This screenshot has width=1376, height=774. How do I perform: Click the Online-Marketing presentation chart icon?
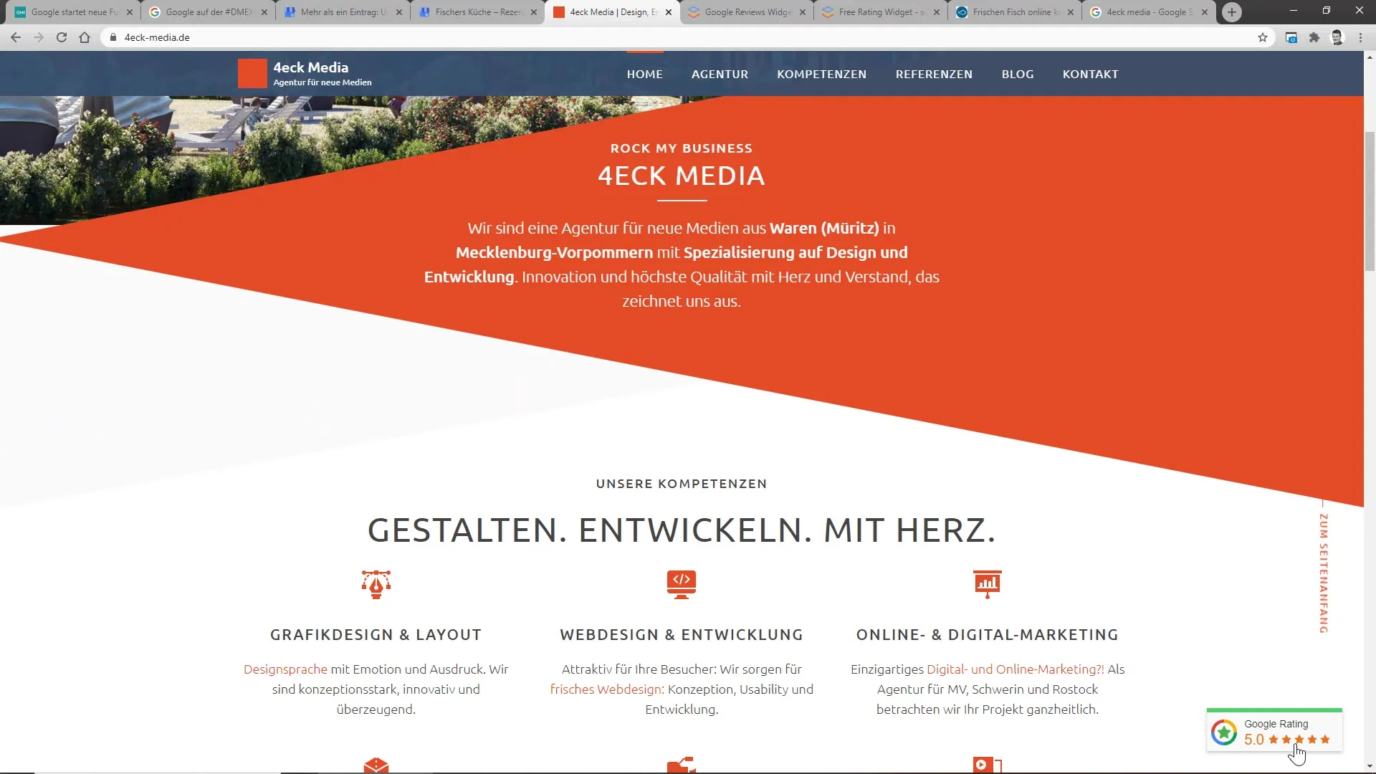point(988,584)
